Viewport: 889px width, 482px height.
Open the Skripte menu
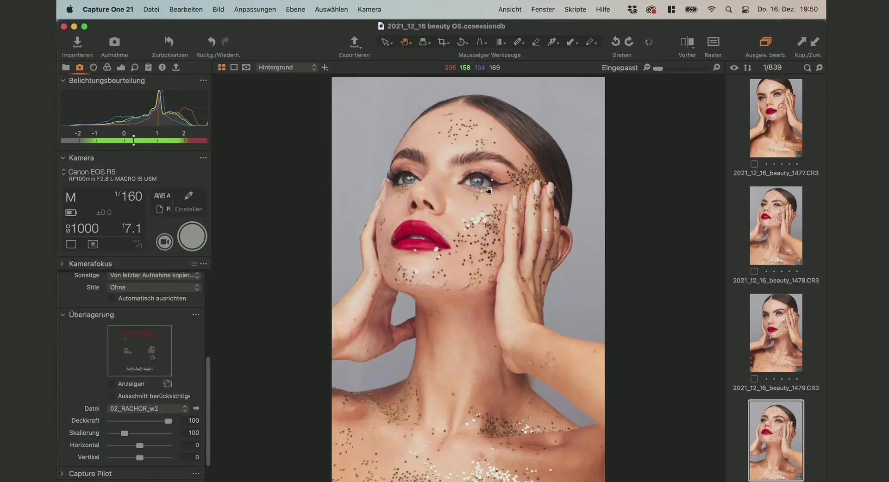pyautogui.click(x=575, y=9)
